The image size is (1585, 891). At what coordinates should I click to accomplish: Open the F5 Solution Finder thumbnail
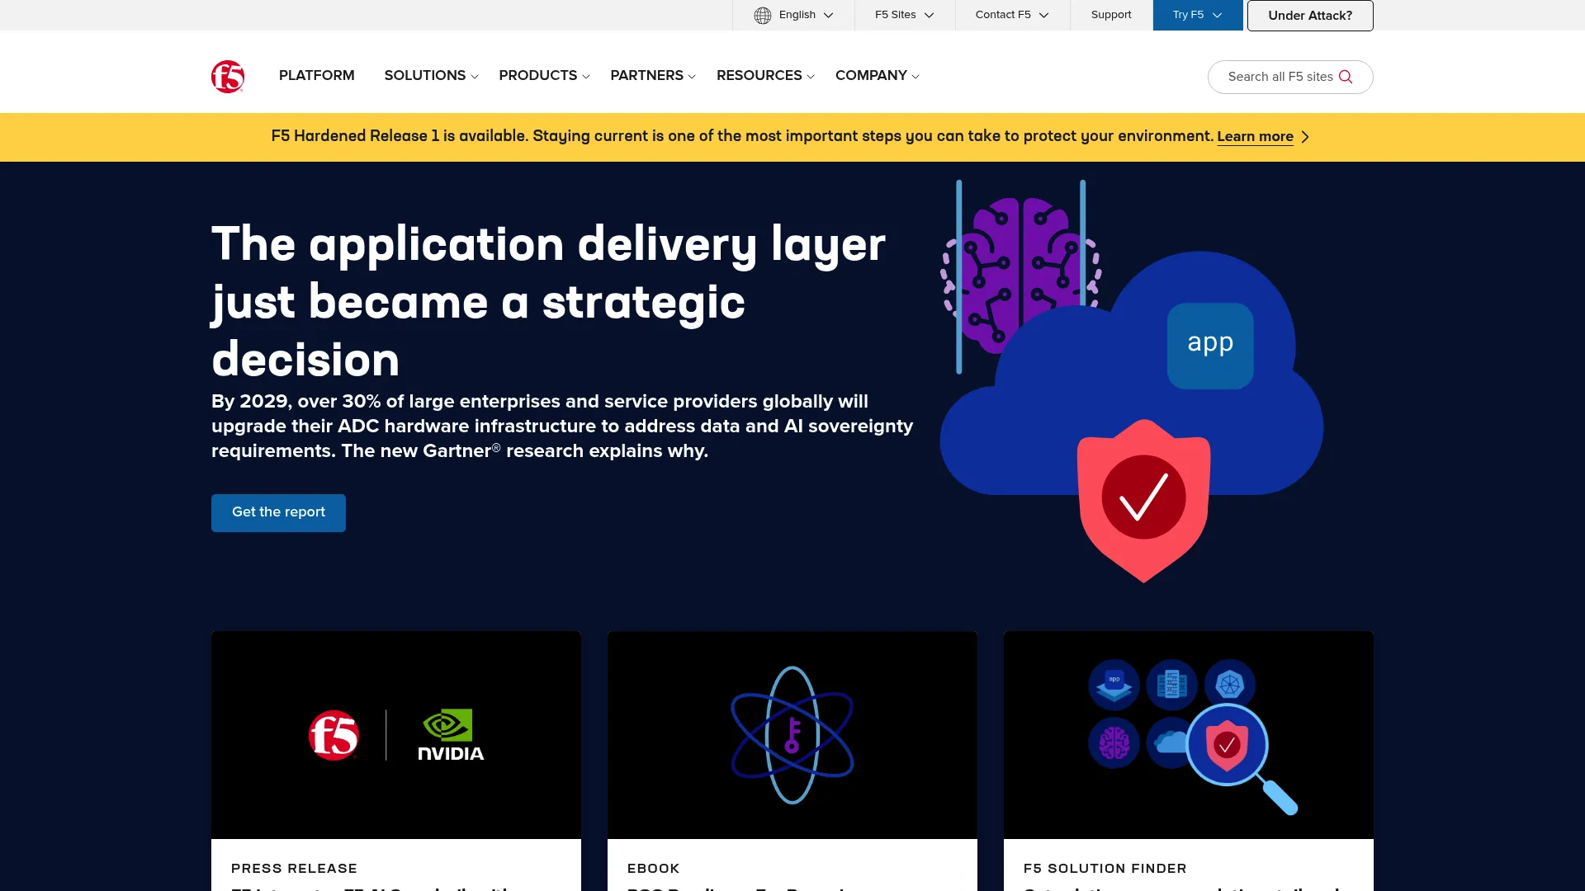[x=1189, y=735]
